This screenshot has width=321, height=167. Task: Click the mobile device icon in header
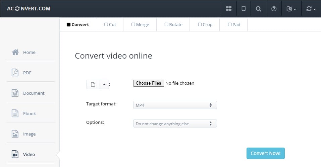[244, 9]
